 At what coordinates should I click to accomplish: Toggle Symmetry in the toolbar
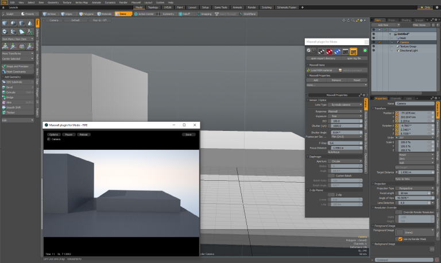[167, 14]
